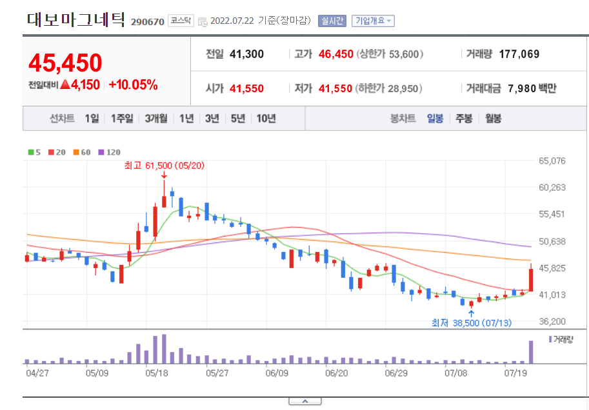Viewport: 589px width, 410px height.
Task: Click the tall last volume bar
Action: [x=531, y=352]
